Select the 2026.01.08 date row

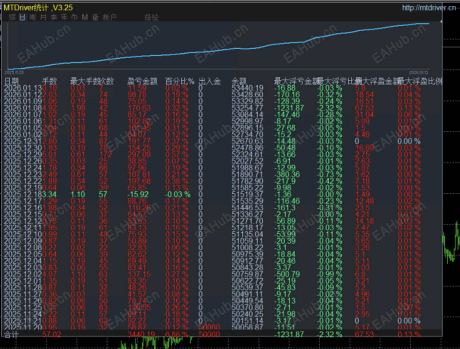tap(223, 108)
